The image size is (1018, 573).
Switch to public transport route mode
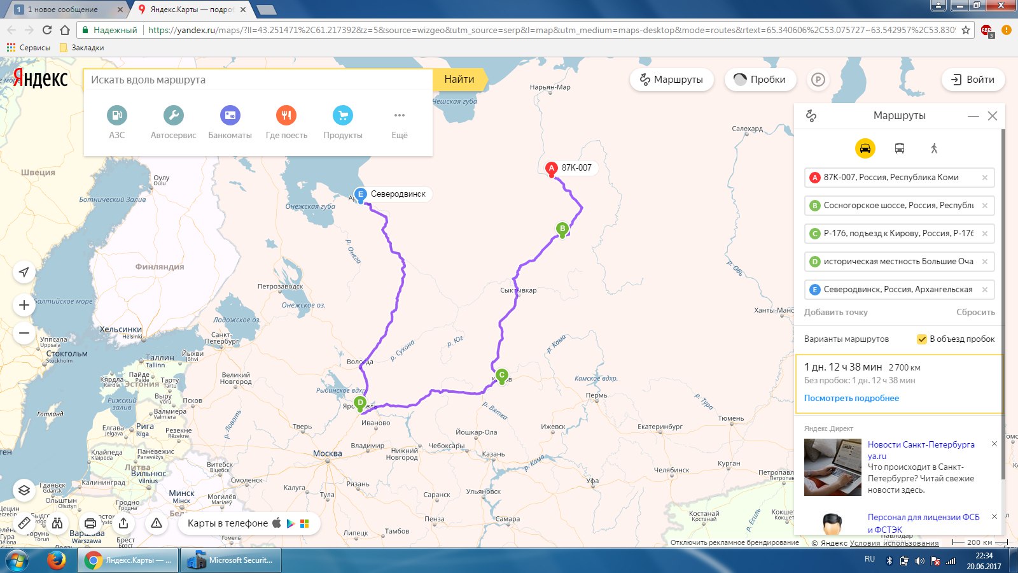[900, 148]
